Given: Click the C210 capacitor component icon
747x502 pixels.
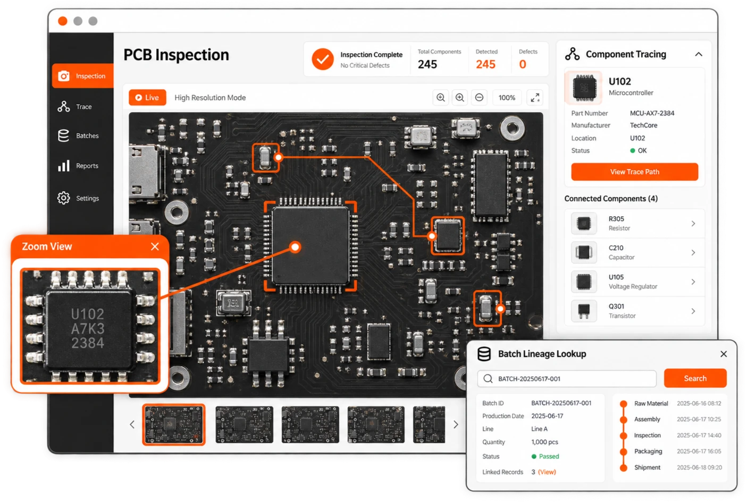Looking at the screenshot, I should tap(584, 253).
